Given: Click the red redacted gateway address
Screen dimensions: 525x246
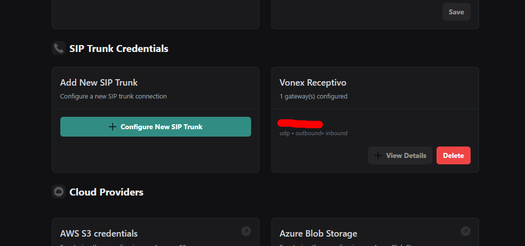Looking at the screenshot, I should point(300,123).
